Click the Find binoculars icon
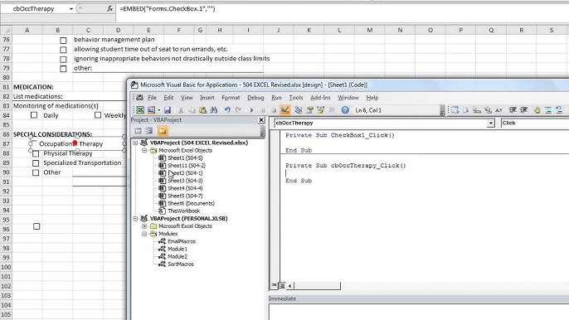Screen dimensions: 569x320 [214, 110]
